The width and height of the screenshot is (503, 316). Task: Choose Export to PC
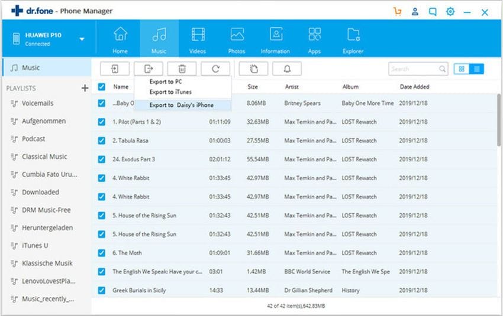click(166, 82)
